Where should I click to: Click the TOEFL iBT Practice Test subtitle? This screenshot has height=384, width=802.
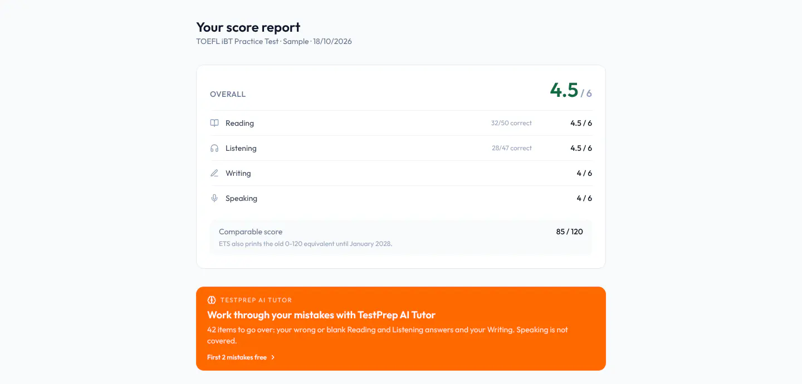[x=274, y=41]
